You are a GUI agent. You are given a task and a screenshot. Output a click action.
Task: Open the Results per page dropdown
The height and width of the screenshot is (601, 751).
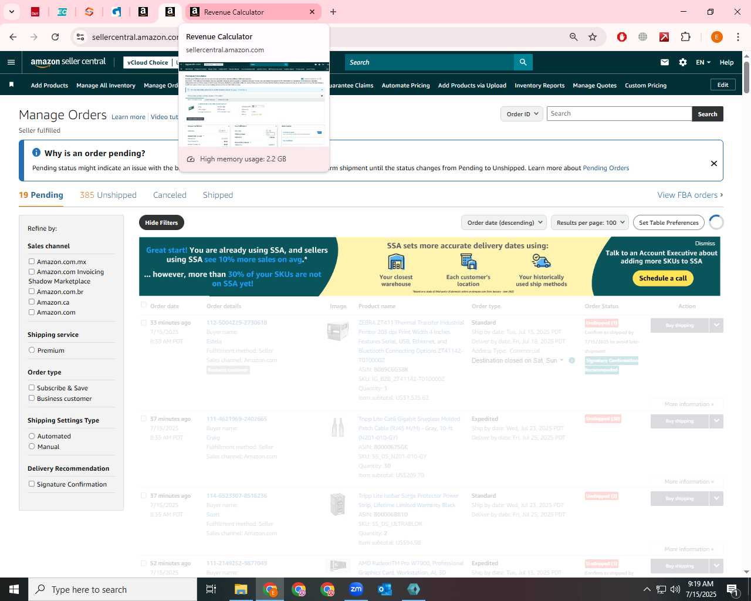click(x=590, y=222)
